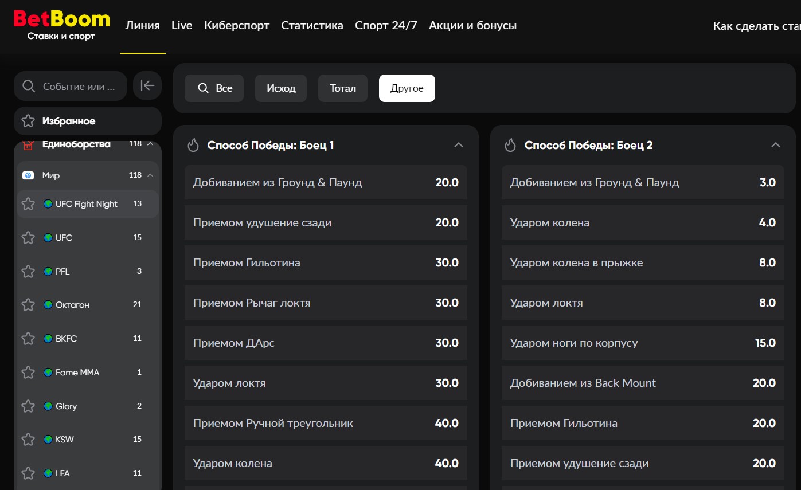801x490 pixels.
Task: Star the KSW league
Action: pos(28,440)
